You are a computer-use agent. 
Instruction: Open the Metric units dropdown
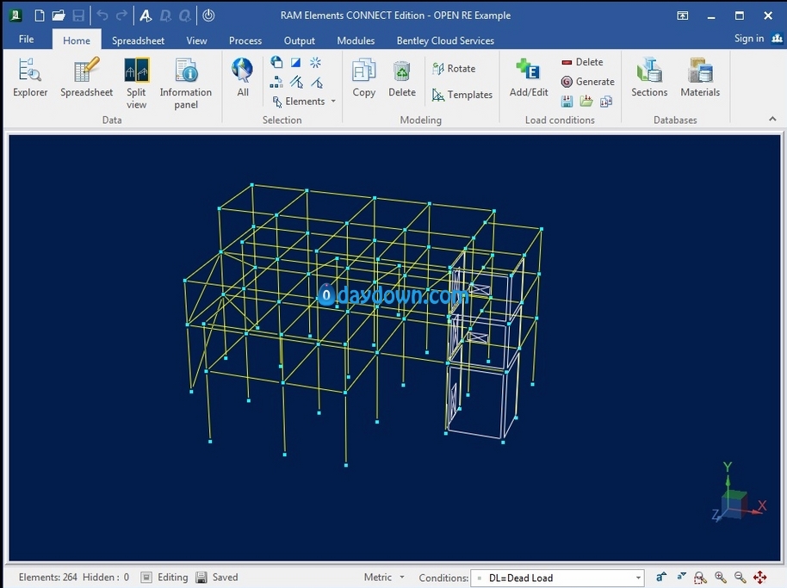pyautogui.click(x=385, y=577)
